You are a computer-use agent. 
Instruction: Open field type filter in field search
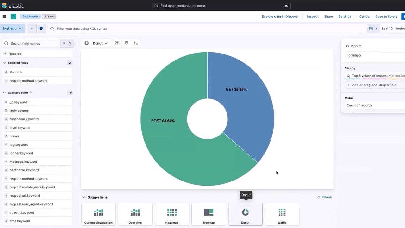click(x=66, y=43)
